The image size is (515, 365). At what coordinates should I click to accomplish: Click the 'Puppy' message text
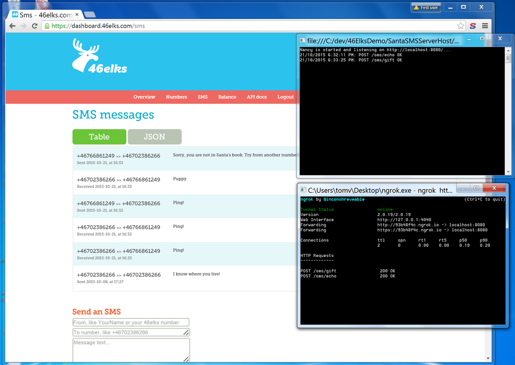click(x=180, y=179)
